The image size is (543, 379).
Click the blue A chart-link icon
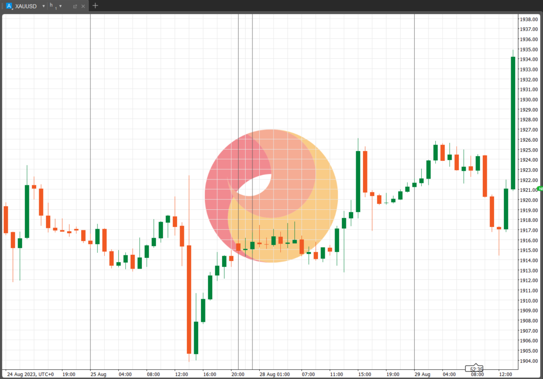[9, 6]
